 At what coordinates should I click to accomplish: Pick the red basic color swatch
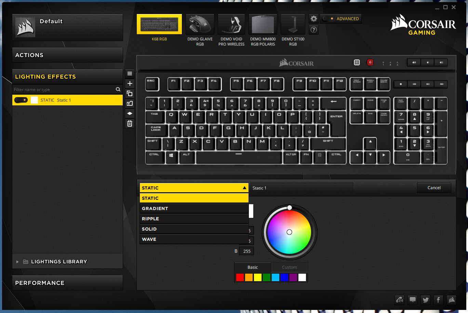[x=240, y=277]
